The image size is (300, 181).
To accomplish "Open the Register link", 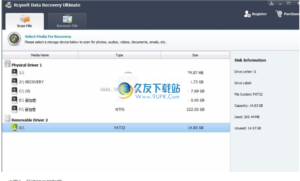I will (x=259, y=14).
